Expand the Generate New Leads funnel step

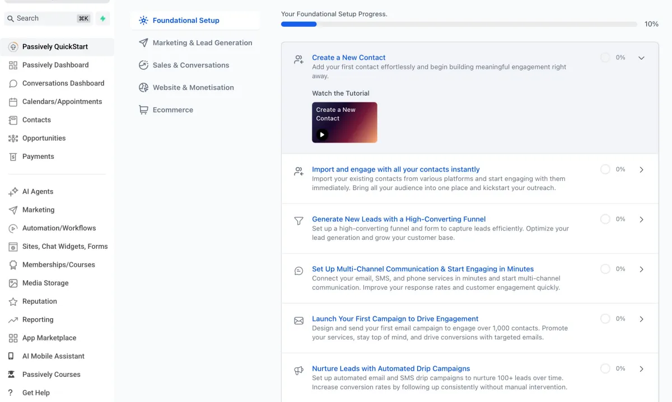[x=641, y=219]
